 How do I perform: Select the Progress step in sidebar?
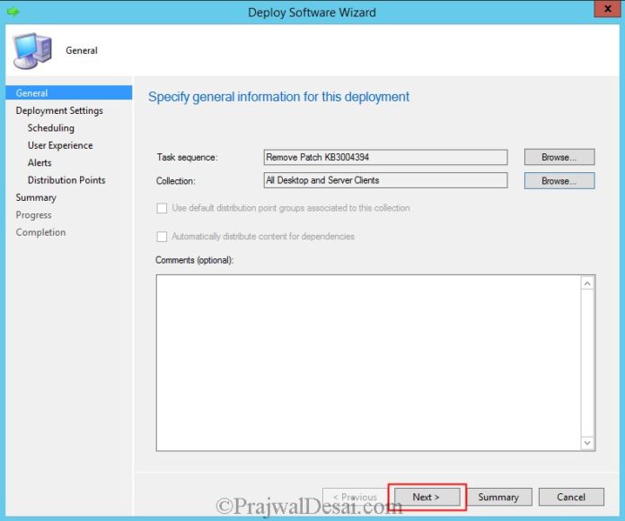(x=33, y=215)
